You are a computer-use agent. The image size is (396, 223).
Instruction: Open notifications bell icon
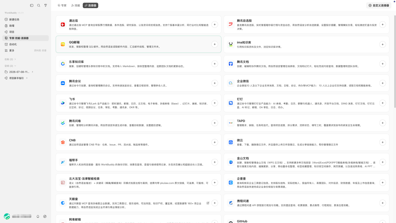[x=38, y=216]
